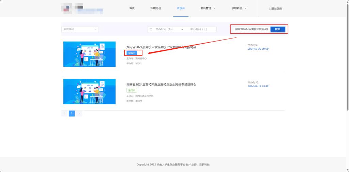
Task: Open the 首页 navigation item
Action: pos(132,8)
